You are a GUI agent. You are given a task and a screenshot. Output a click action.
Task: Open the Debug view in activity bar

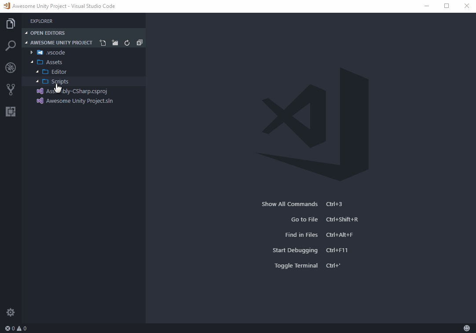coord(11,68)
